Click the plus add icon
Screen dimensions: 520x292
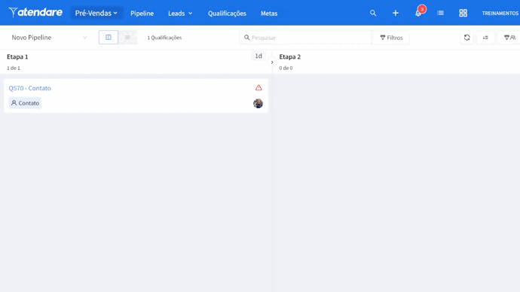click(396, 13)
